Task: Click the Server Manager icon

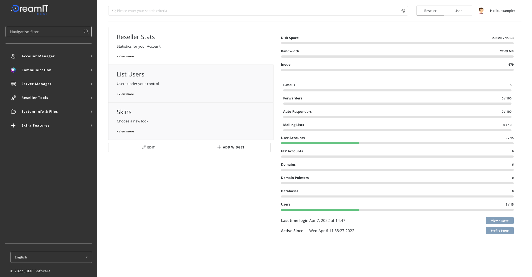Action: 13,84
